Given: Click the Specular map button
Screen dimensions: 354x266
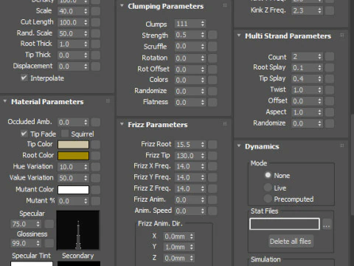Looking at the screenshot, I should tap(49, 224).
